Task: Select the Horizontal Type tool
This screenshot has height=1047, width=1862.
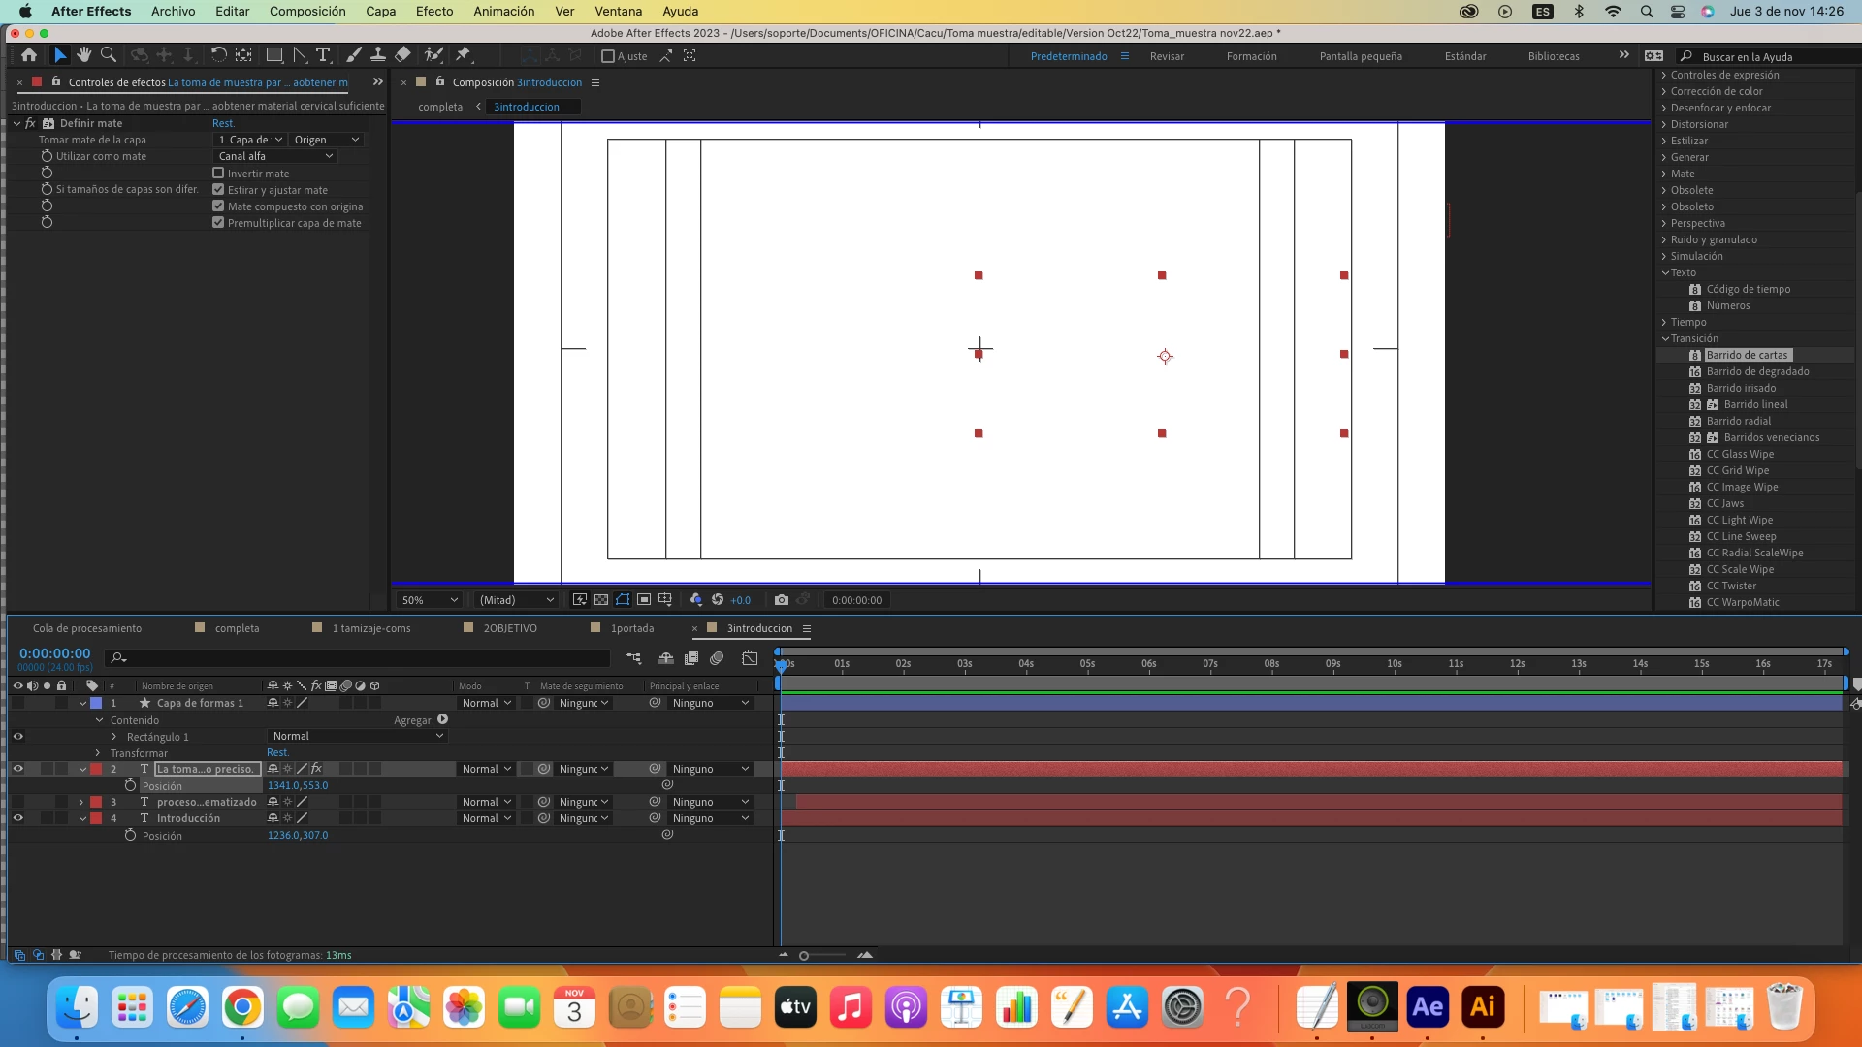Action: click(324, 55)
